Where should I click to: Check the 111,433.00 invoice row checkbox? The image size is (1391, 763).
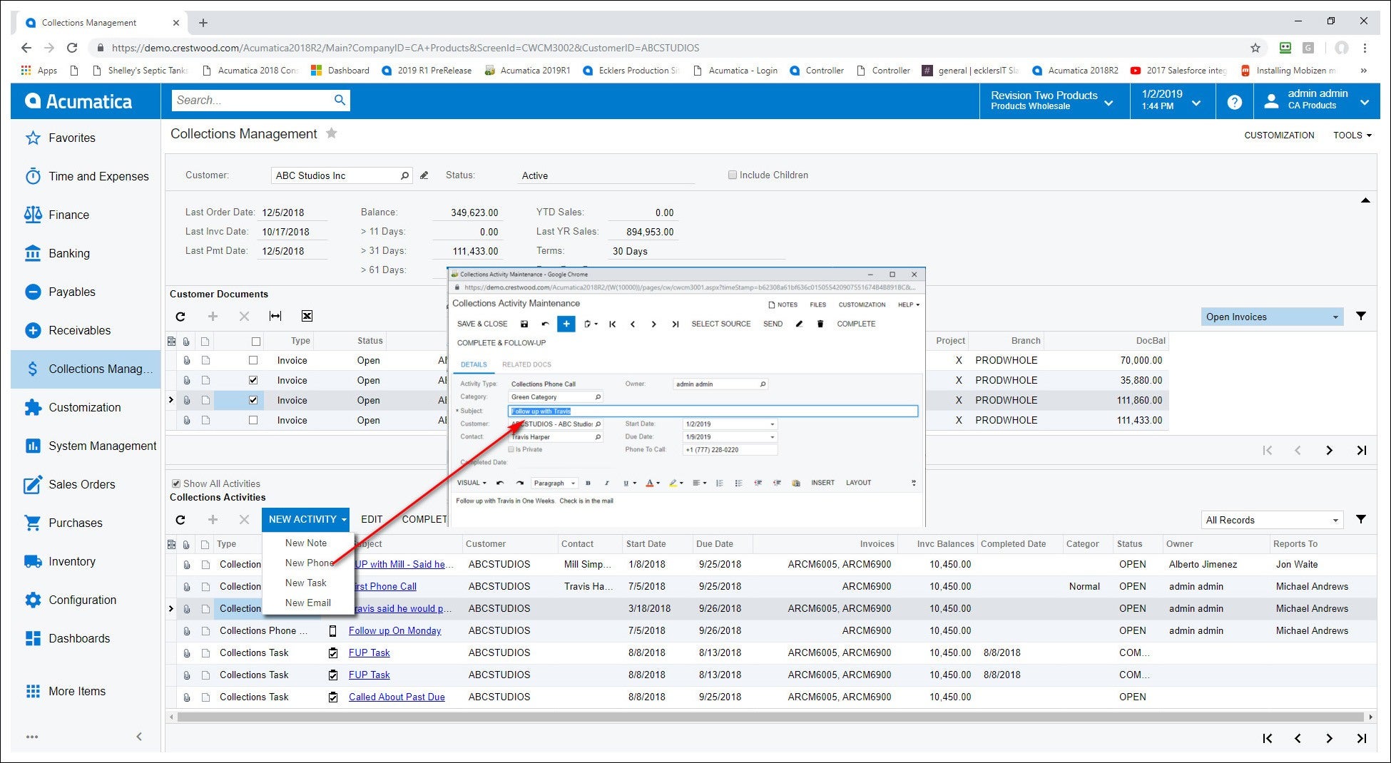click(x=253, y=420)
